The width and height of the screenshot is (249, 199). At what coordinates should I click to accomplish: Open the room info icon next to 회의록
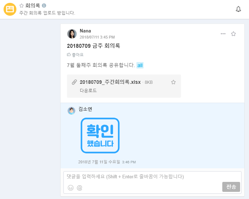point(44,6)
